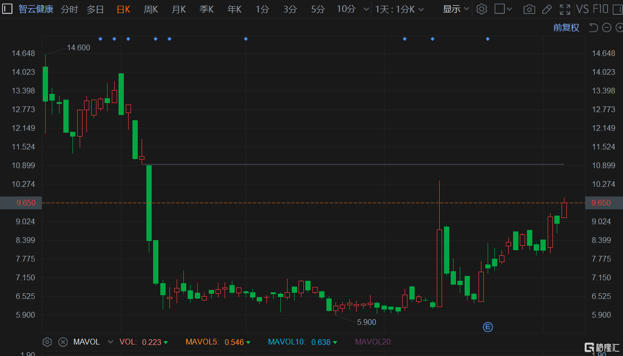Select the pencil drawing tool
Screen dimensions: 623x356
[x=547, y=9]
